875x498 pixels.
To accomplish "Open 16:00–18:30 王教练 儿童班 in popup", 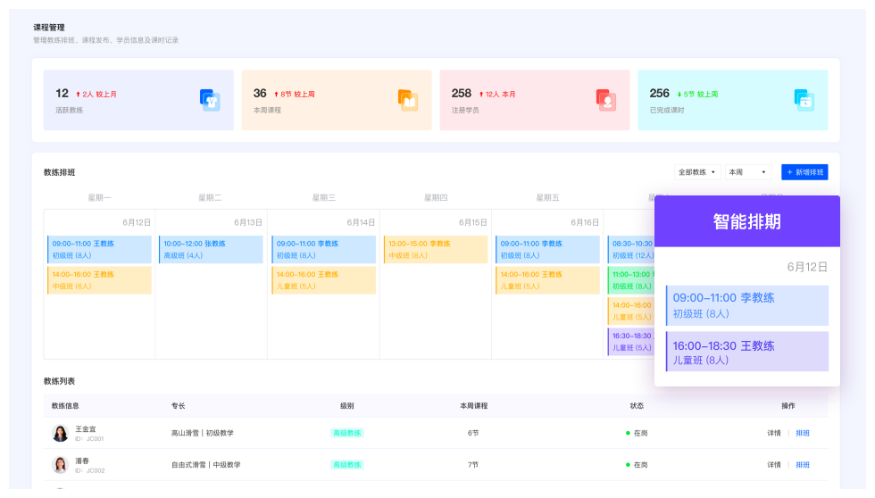I will [747, 352].
